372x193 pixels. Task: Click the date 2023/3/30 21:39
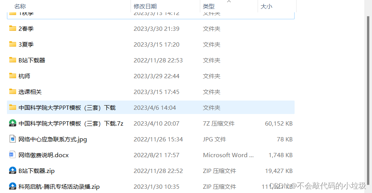(157, 29)
